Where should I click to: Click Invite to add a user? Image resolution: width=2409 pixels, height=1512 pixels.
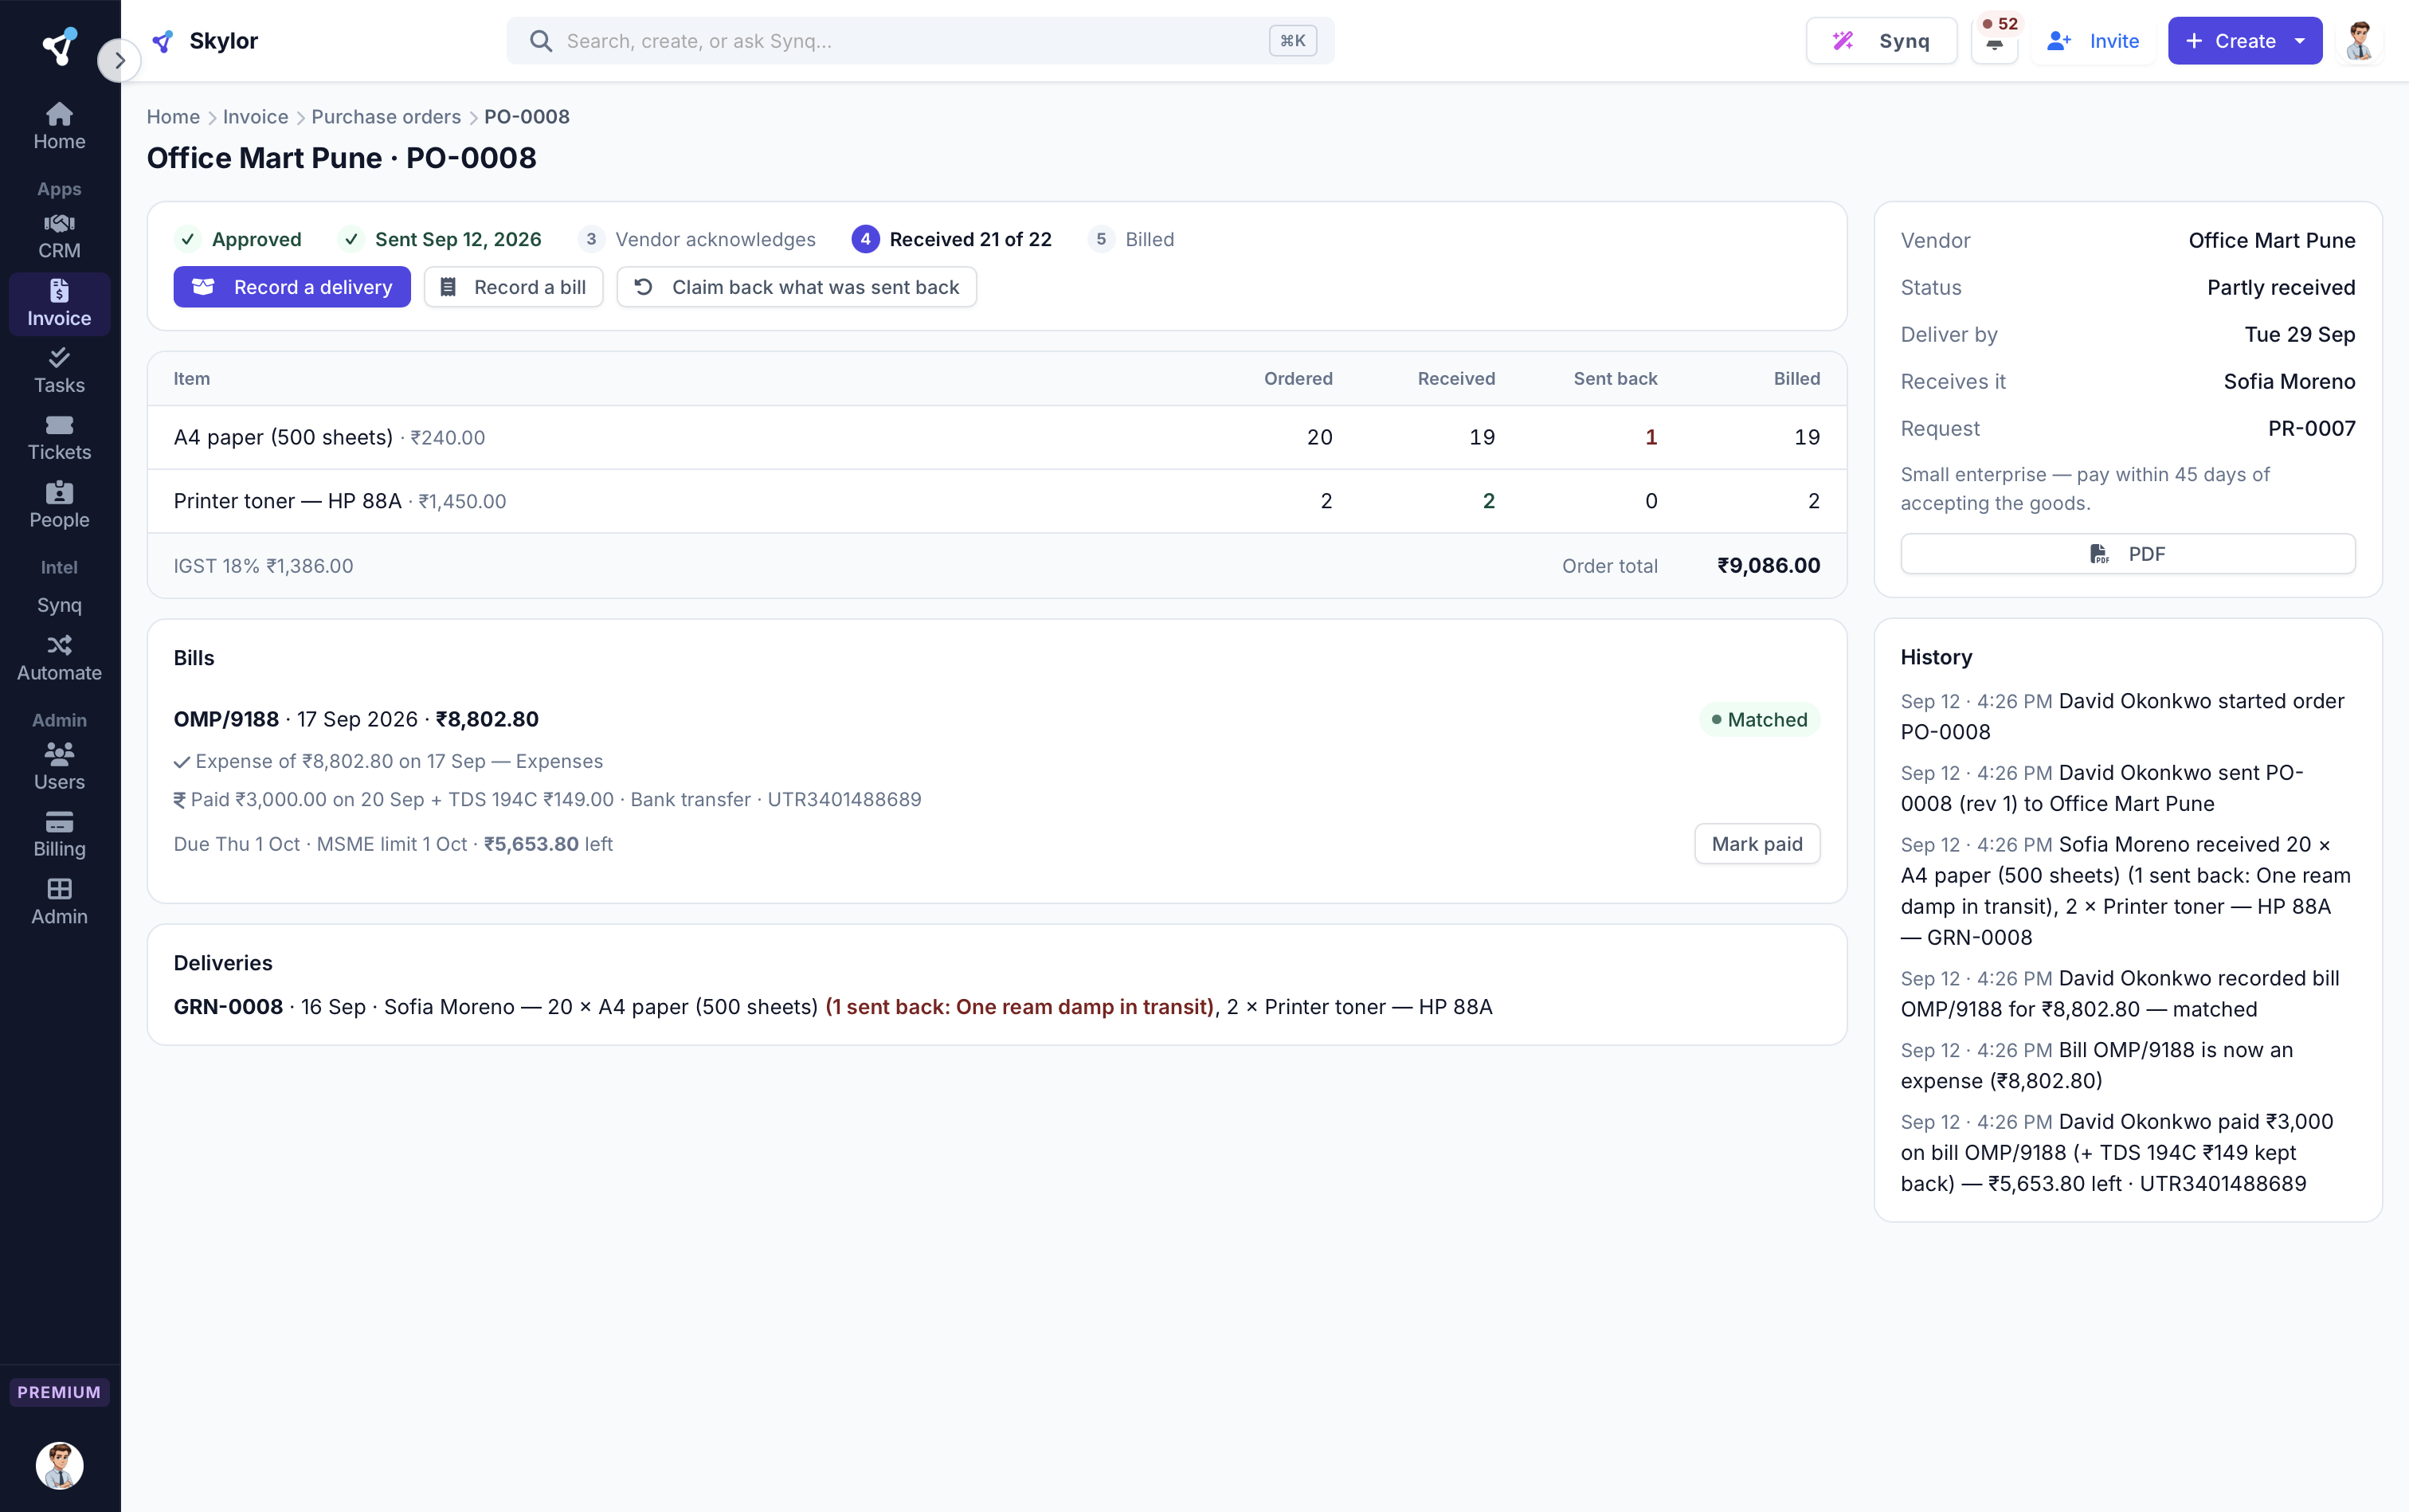click(x=2093, y=41)
